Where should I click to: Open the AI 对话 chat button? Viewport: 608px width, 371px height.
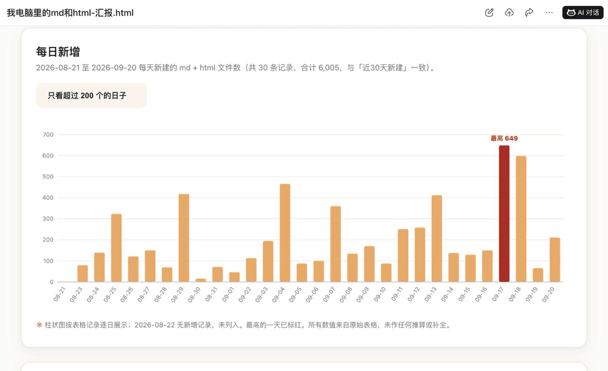pyautogui.click(x=583, y=13)
